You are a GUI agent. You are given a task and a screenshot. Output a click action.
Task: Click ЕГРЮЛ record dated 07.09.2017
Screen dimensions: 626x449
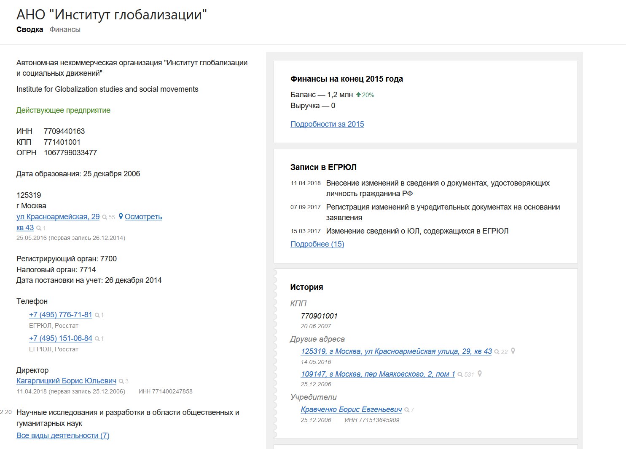pos(425,212)
